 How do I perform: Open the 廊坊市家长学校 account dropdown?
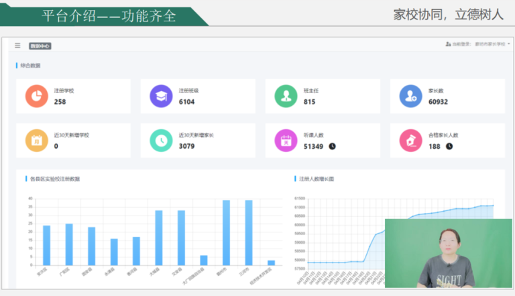pos(492,44)
